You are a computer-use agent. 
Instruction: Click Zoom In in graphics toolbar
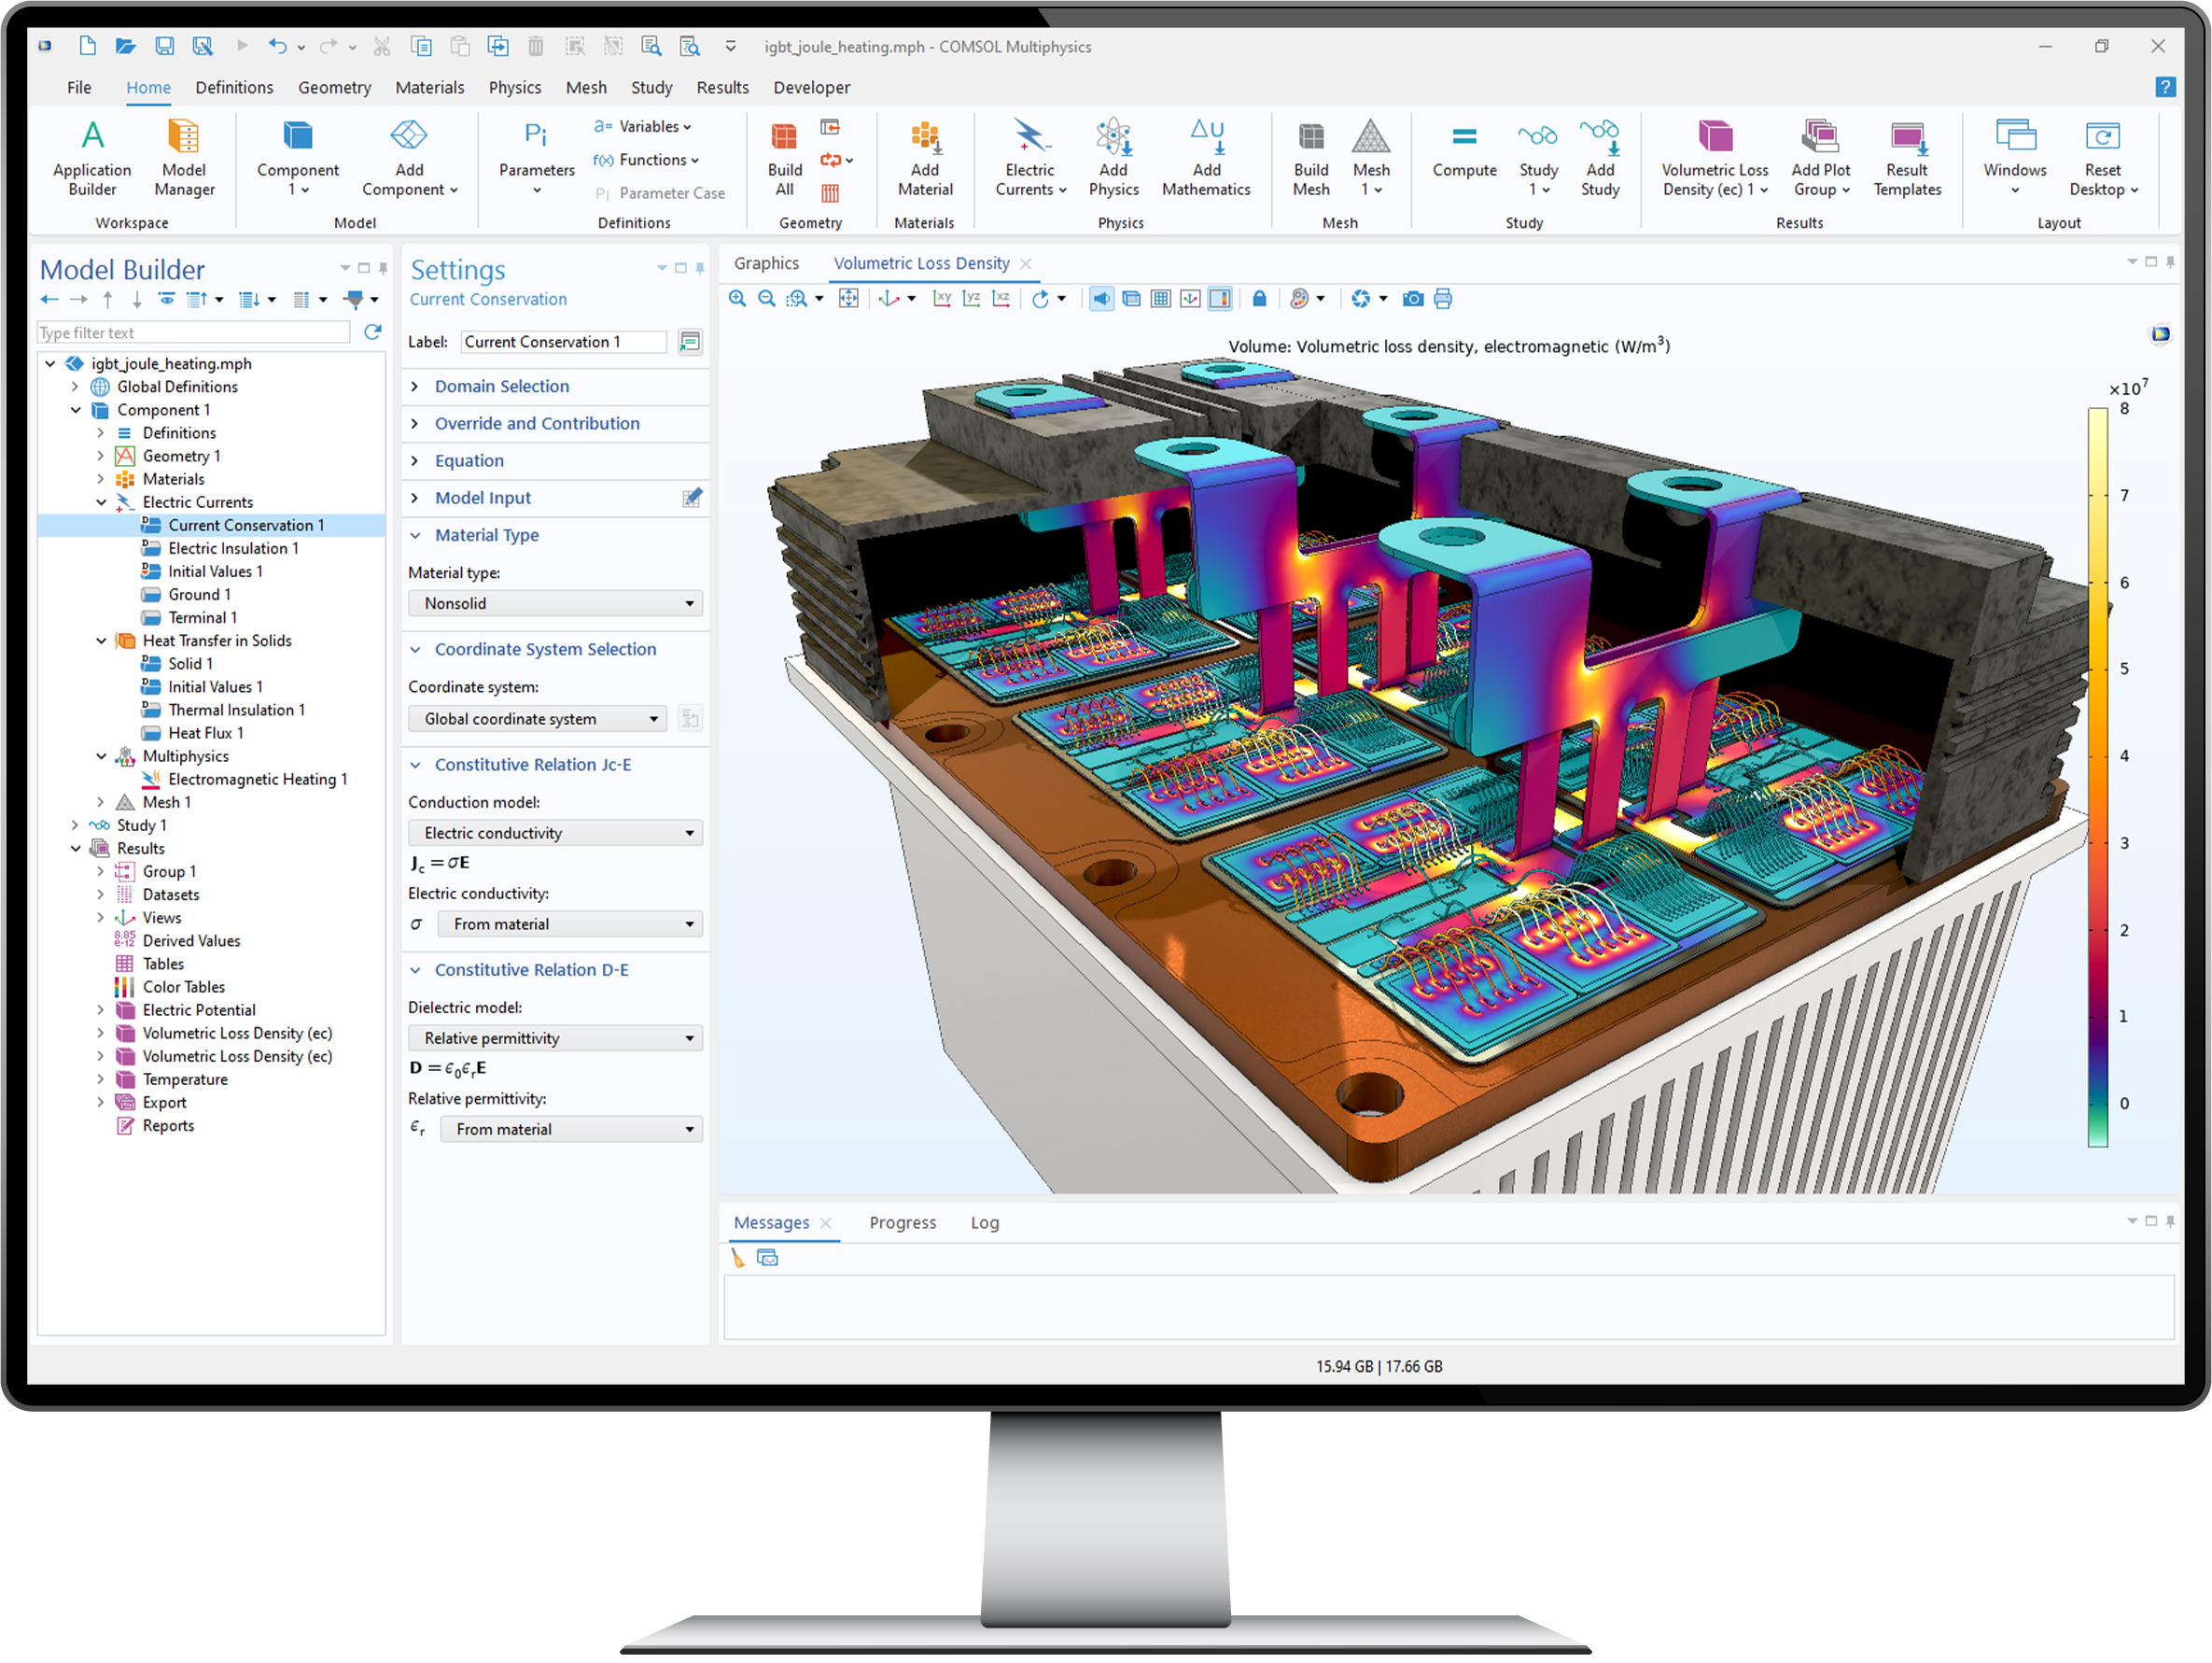(x=737, y=299)
